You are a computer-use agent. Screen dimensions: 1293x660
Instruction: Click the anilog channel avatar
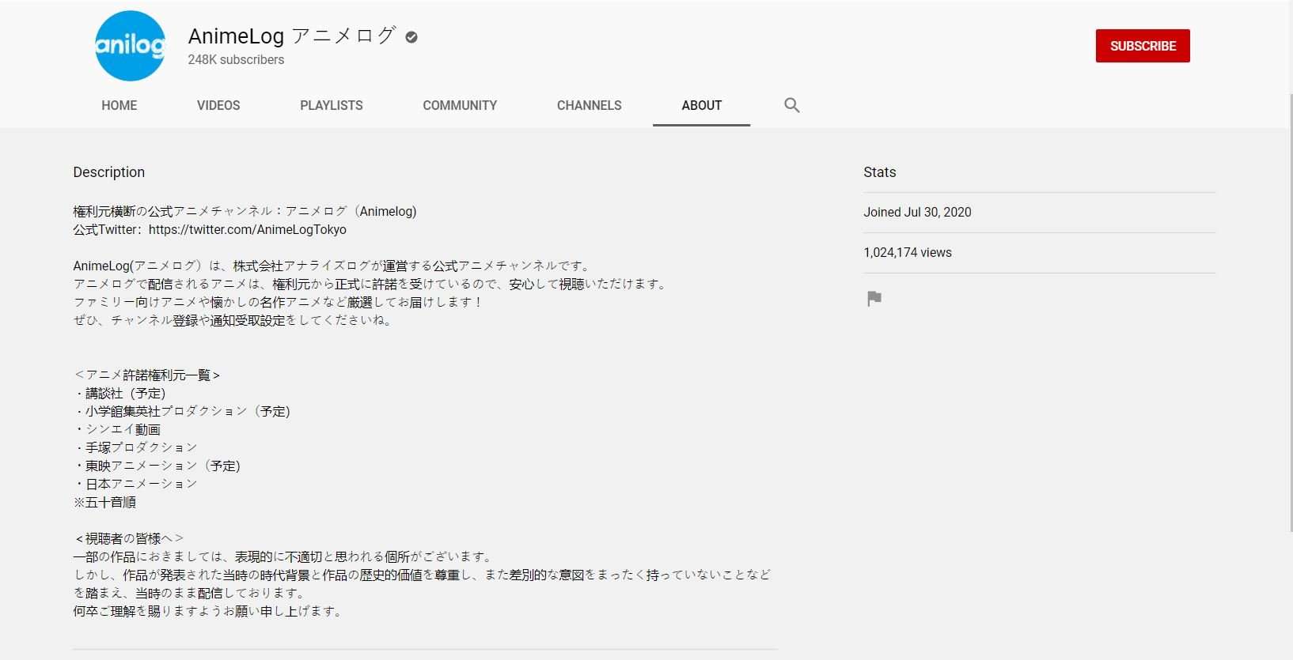click(130, 46)
